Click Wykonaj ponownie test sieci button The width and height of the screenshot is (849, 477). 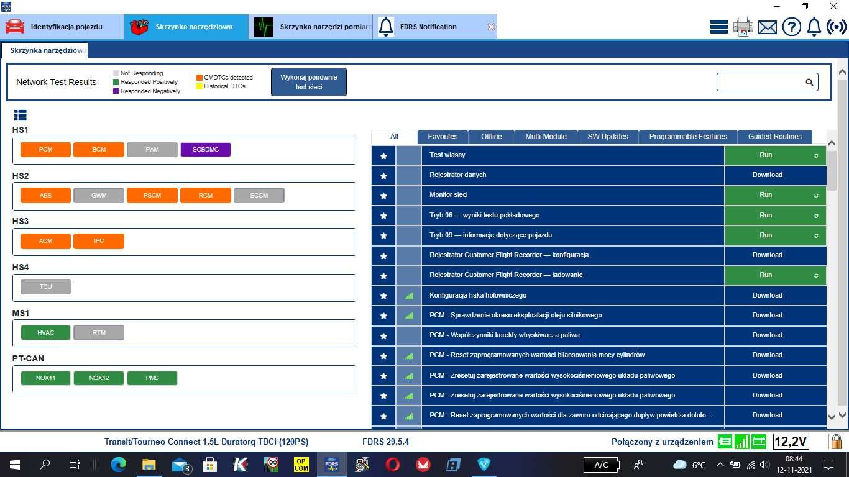(x=309, y=82)
